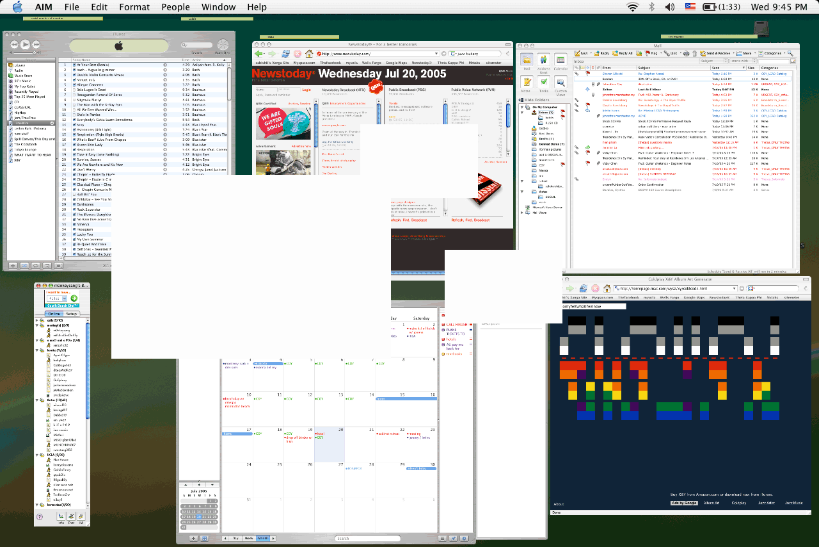
Task: Check the song Bela Lugosi's Dead
Action: (74, 90)
